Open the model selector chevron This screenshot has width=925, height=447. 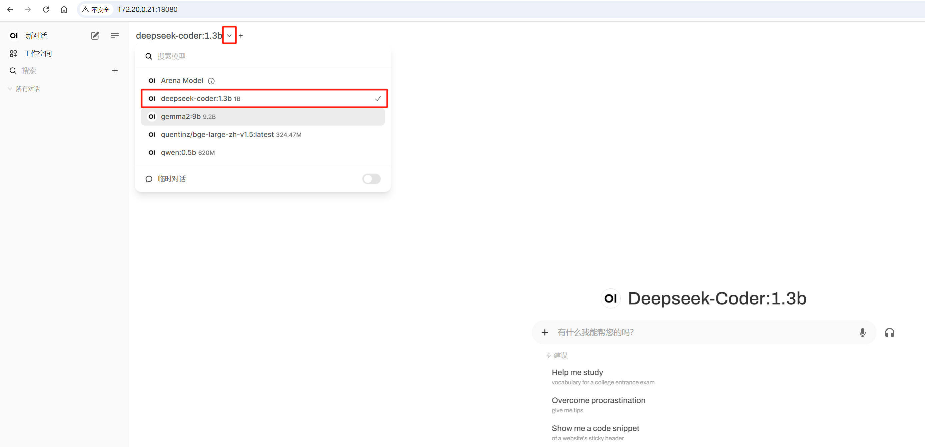(229, 36)
